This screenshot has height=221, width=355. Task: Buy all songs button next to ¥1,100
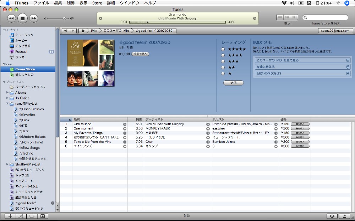(140, 54)
